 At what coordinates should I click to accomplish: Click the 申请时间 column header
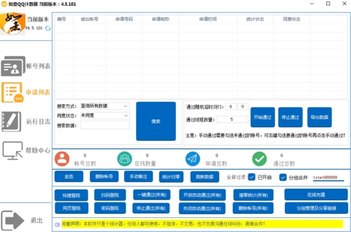208,19
